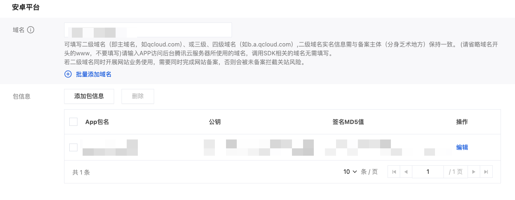The image size is (515, 200).
Task: Click the 域名 domain input field
Action: 148,30
